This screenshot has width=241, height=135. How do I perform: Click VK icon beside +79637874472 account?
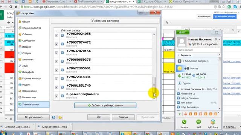62,44
